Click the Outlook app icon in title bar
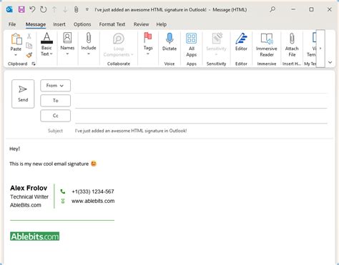The width and height of the screenshot is (339, 265). point(9,9)
